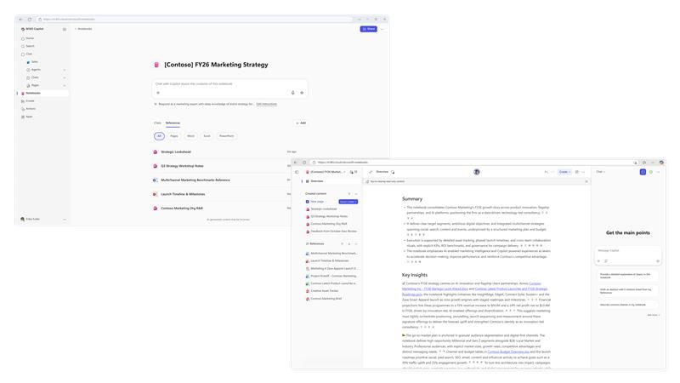Click the blue button beside New page

(x=348, y=202)
